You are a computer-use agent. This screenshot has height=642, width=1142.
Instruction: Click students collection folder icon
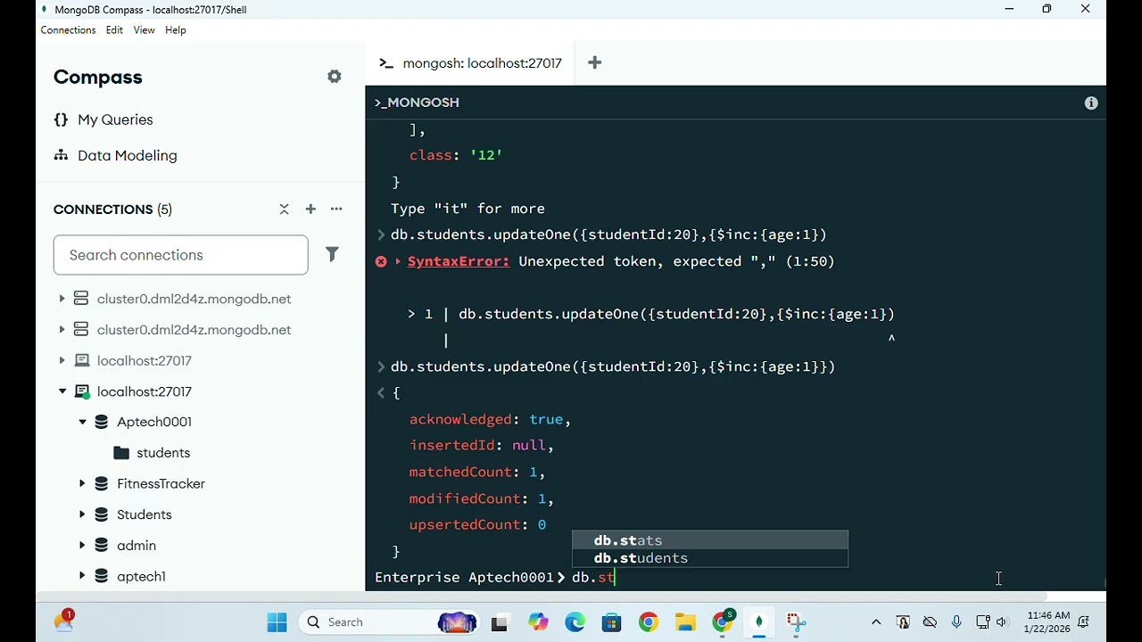tap(122, 453)
